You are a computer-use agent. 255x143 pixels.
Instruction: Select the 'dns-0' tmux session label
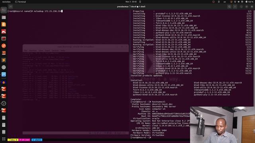click(x=13, y=140)
